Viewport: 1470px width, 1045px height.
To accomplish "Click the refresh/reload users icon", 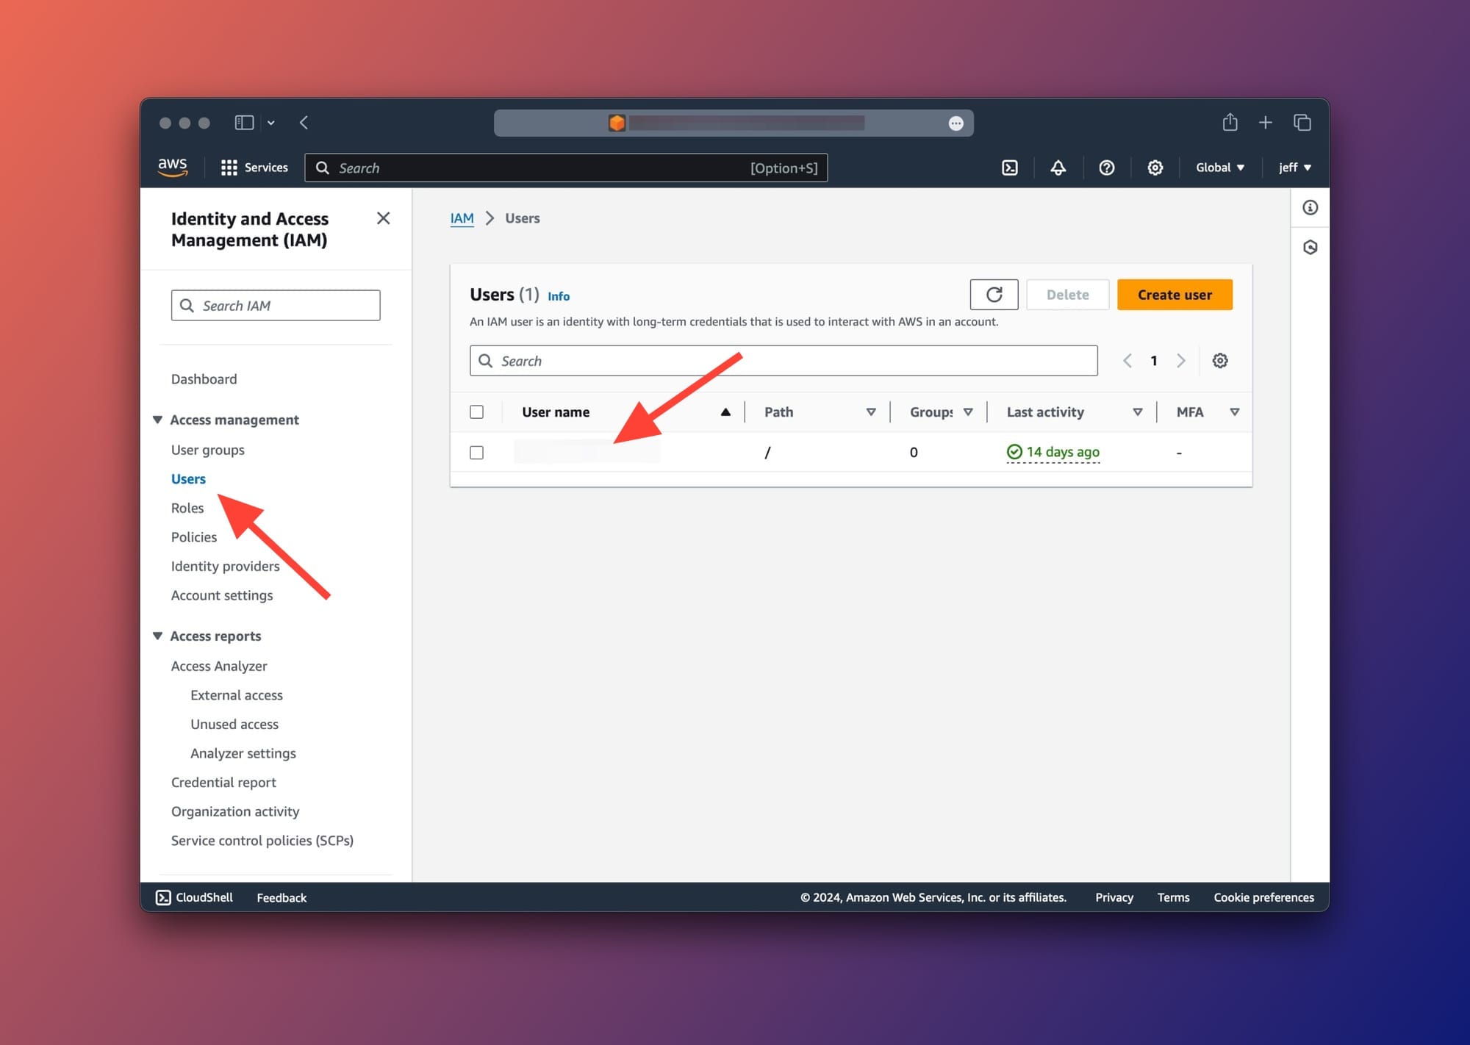I will [x=994, y=294].
